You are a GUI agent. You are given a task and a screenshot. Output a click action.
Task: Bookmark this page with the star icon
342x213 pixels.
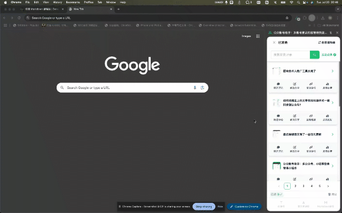pyautogui.click(x=287, y=18)
